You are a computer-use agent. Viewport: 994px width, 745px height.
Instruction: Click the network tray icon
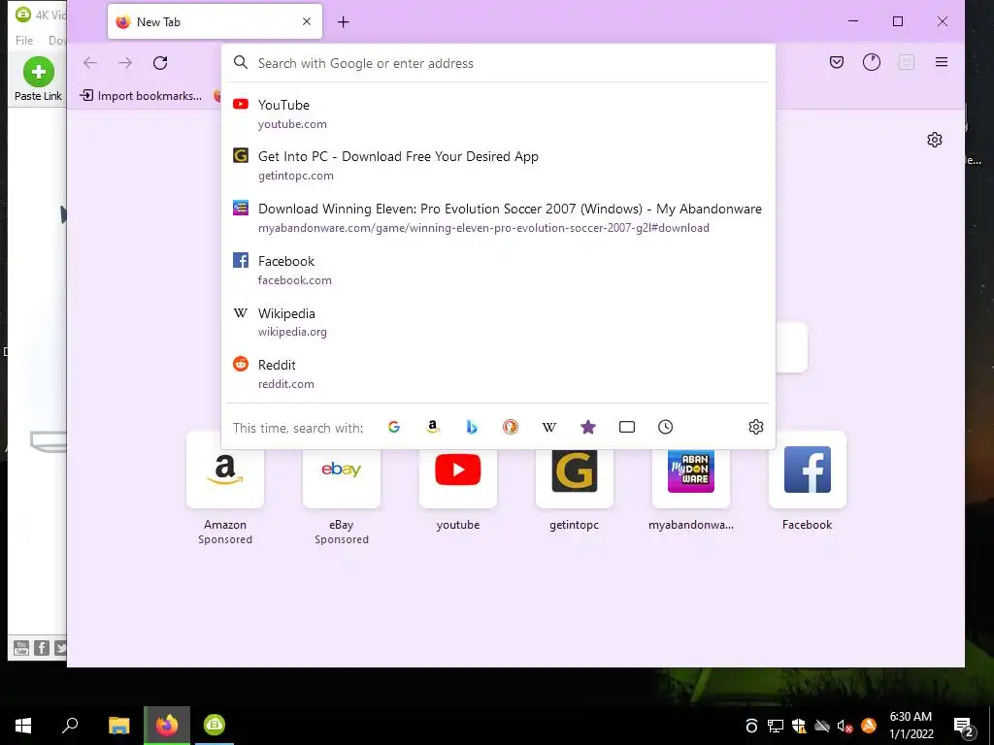pos(776,726)
